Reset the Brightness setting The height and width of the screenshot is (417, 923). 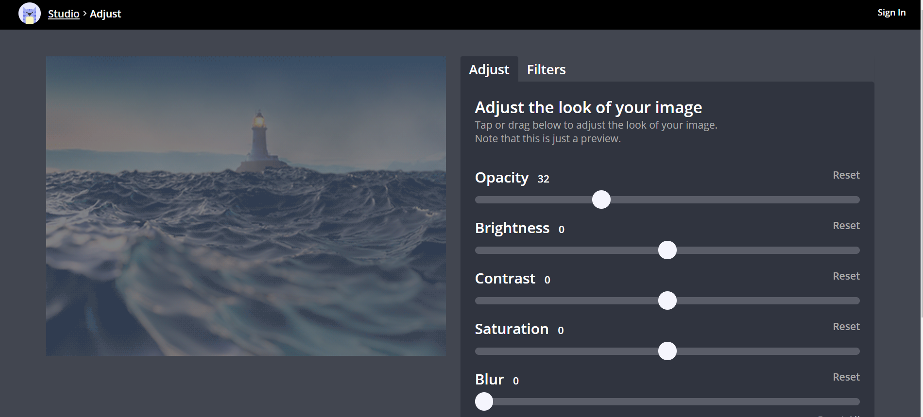coord(846,226)
